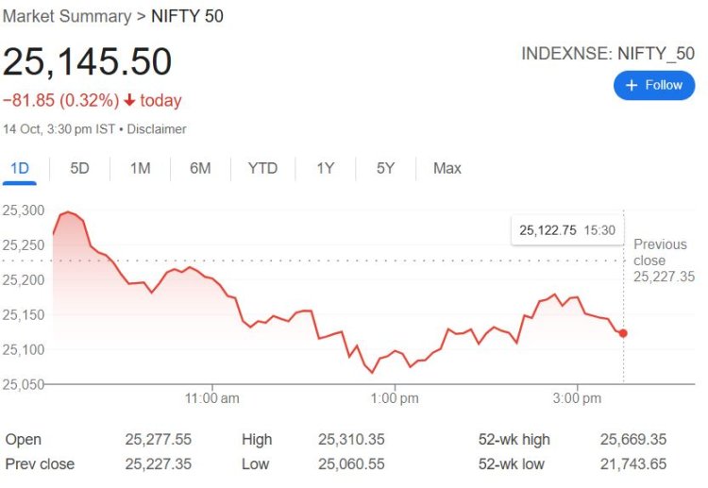
Task: Select the Max time range tab
Action: 447,168
